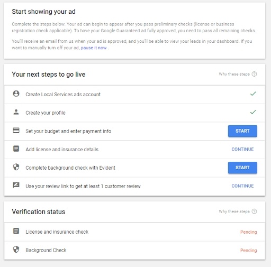The height and width of the screenshot is (267, 271).
Task: Click the shield icon beside Complete background check
Action: pyautogui.click(x=16, y=167)
